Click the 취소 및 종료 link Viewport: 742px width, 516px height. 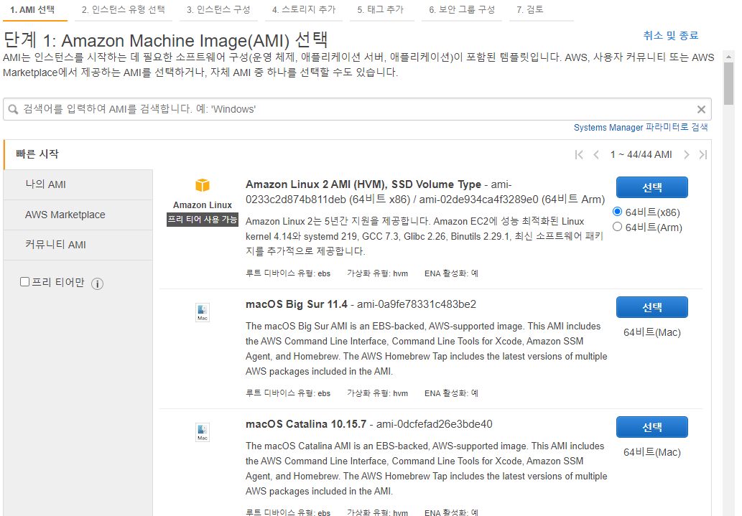click(671, 35)
